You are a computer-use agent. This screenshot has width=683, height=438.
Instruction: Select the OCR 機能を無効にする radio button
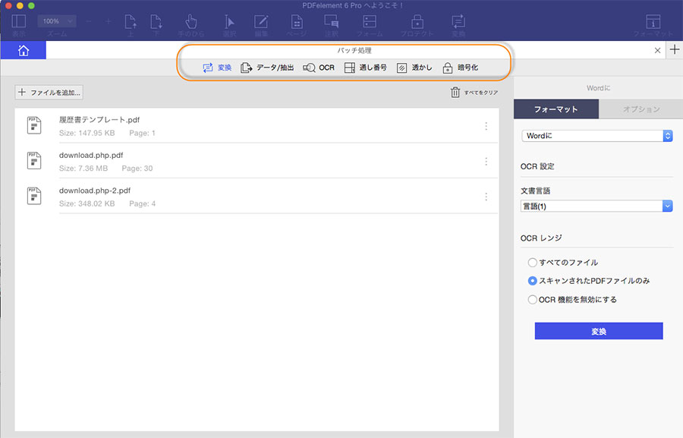pyautogui.click(x=532, y=299)
